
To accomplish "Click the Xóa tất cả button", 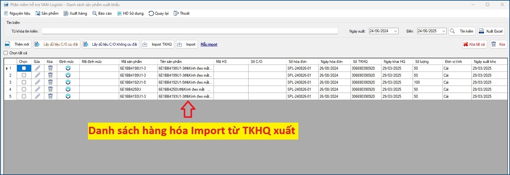I will point(474,44).
